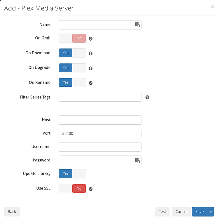Click the password manager icon in Name field
This screenshot has height=219, width=217.
coord(137,25)
